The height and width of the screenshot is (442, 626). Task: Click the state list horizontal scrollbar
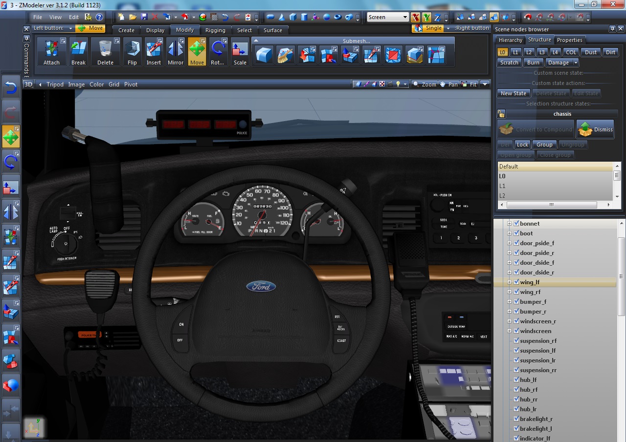[x=551, y=205]
